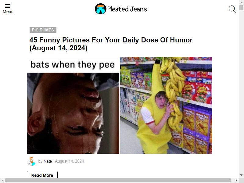This screenshot has width=244, height=183.
Task: Click the vertical scrollbar thumb
Action: (x=241, y=8)
